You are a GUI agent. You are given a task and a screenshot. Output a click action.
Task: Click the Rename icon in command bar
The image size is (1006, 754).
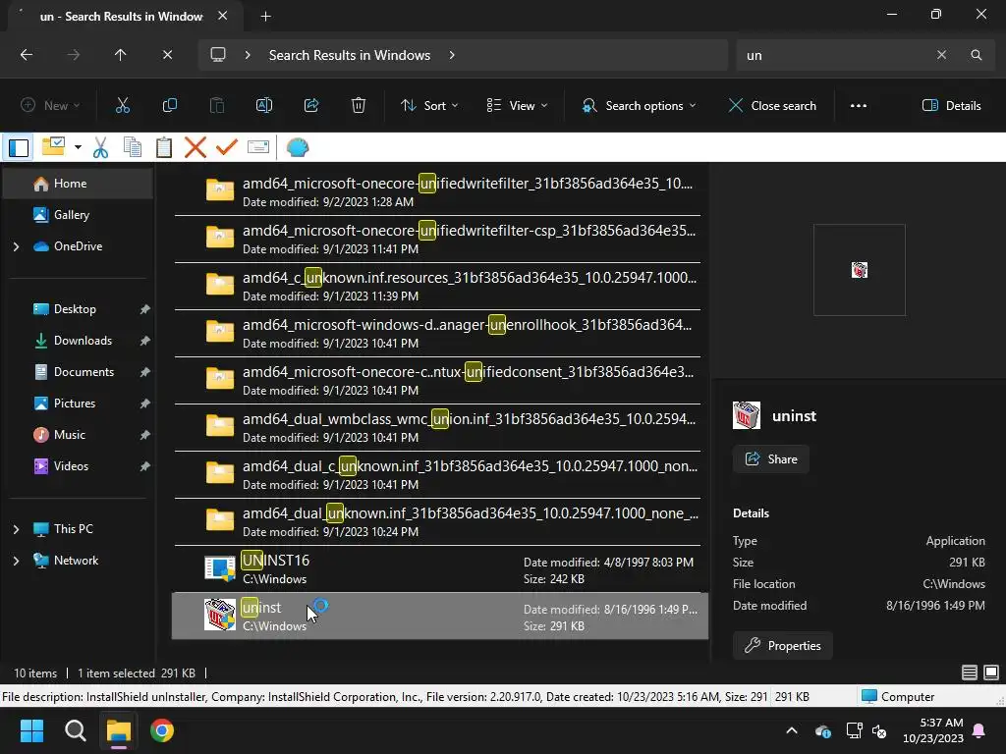(264, 106)
